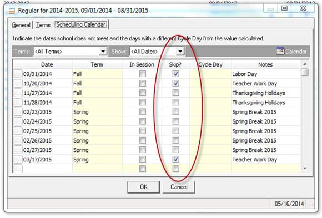Close the Regular for 2014-2015 window
Image resolution: width=322 pixels, height=218 pixels.
(303, 8)
